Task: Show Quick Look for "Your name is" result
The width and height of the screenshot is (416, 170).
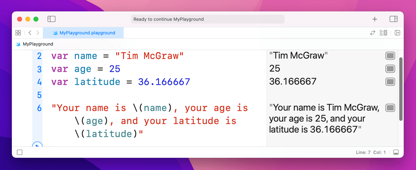Action: pyautogui.click(x=390, y=108)
